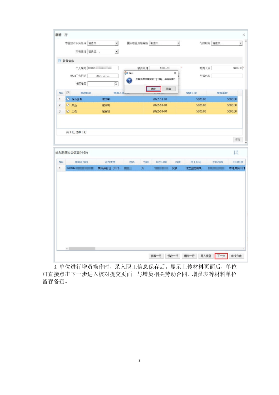Click the 申报作废 button

coord(236,256)
